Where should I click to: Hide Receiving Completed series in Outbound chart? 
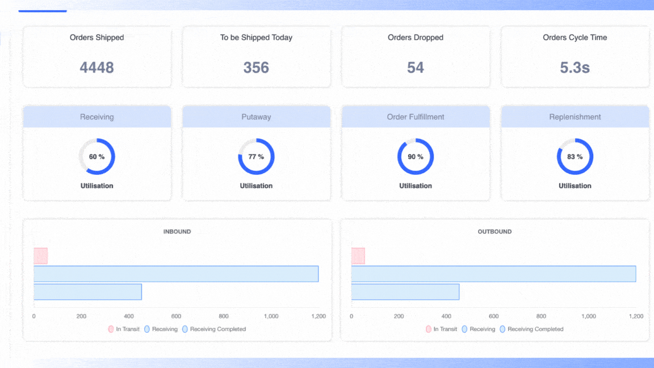pyautogui.click(x=502, y=329)
